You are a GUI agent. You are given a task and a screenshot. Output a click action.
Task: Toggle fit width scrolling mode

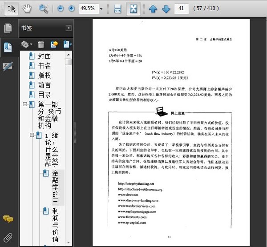(x=117, y=8)
